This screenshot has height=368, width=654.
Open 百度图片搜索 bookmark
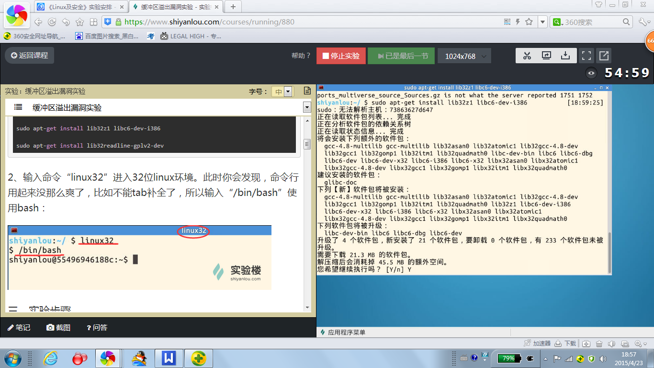(x=107, y=36)
